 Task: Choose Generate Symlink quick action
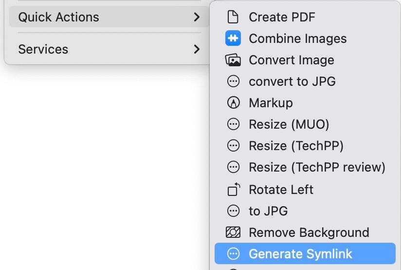(300, 254)
